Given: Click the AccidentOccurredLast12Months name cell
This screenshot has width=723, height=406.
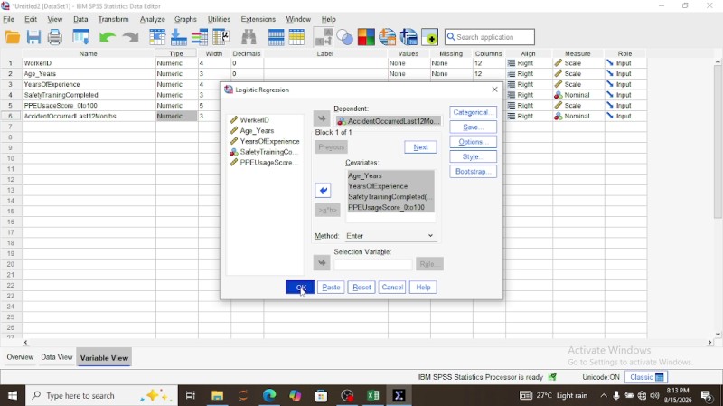Looking at the screenshot, I should [x=89, y=117].
